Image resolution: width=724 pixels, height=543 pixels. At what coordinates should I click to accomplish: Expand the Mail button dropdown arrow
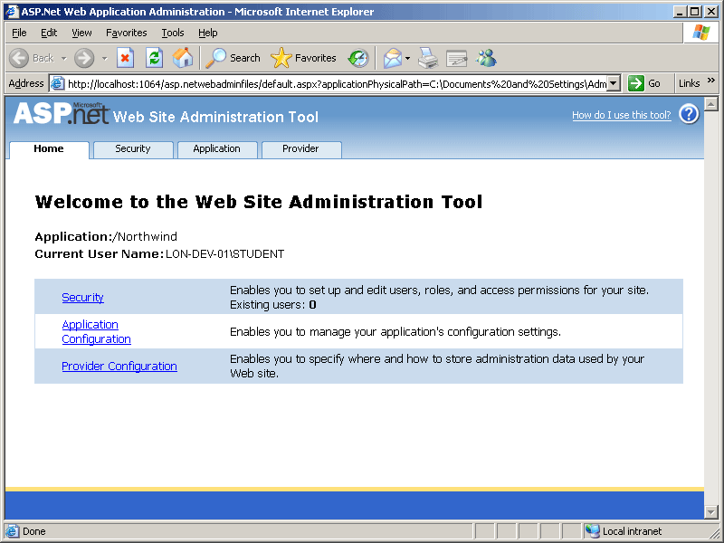click(x=408, y=58)
